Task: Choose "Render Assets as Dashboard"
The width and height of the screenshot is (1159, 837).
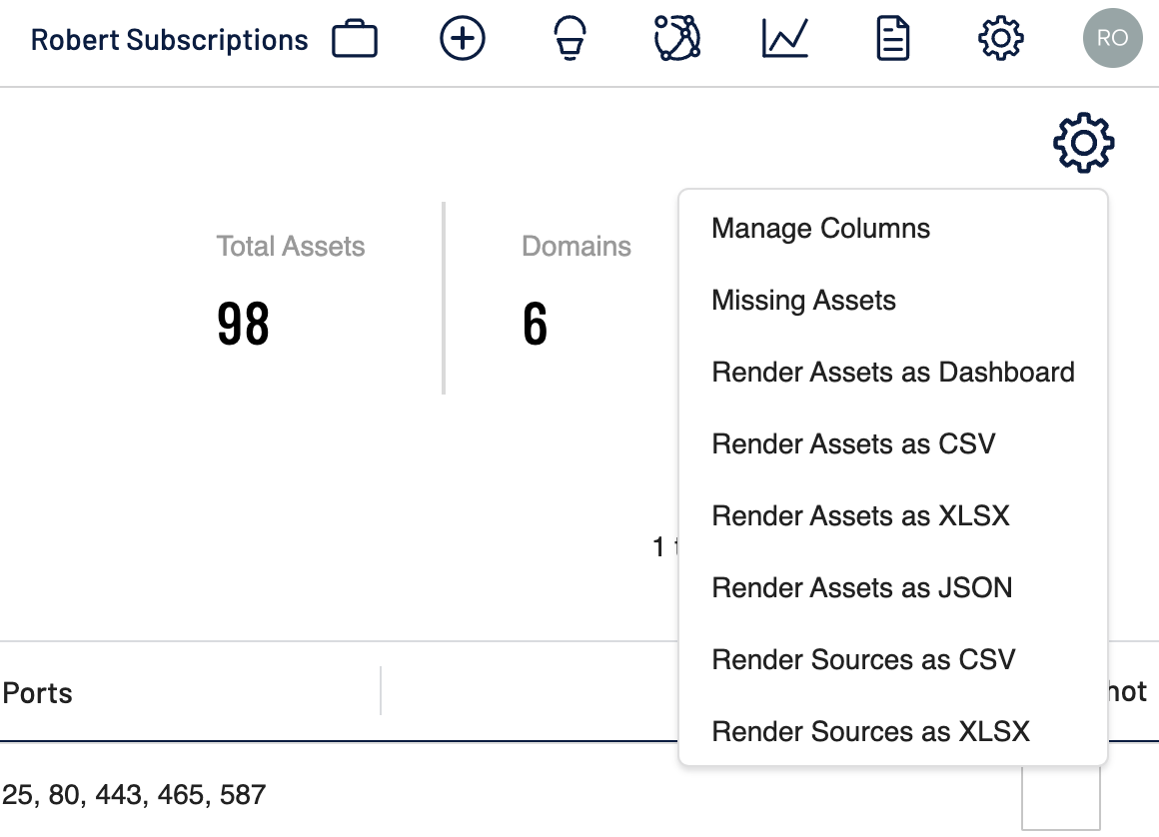Action: click(x=892, y=372)
